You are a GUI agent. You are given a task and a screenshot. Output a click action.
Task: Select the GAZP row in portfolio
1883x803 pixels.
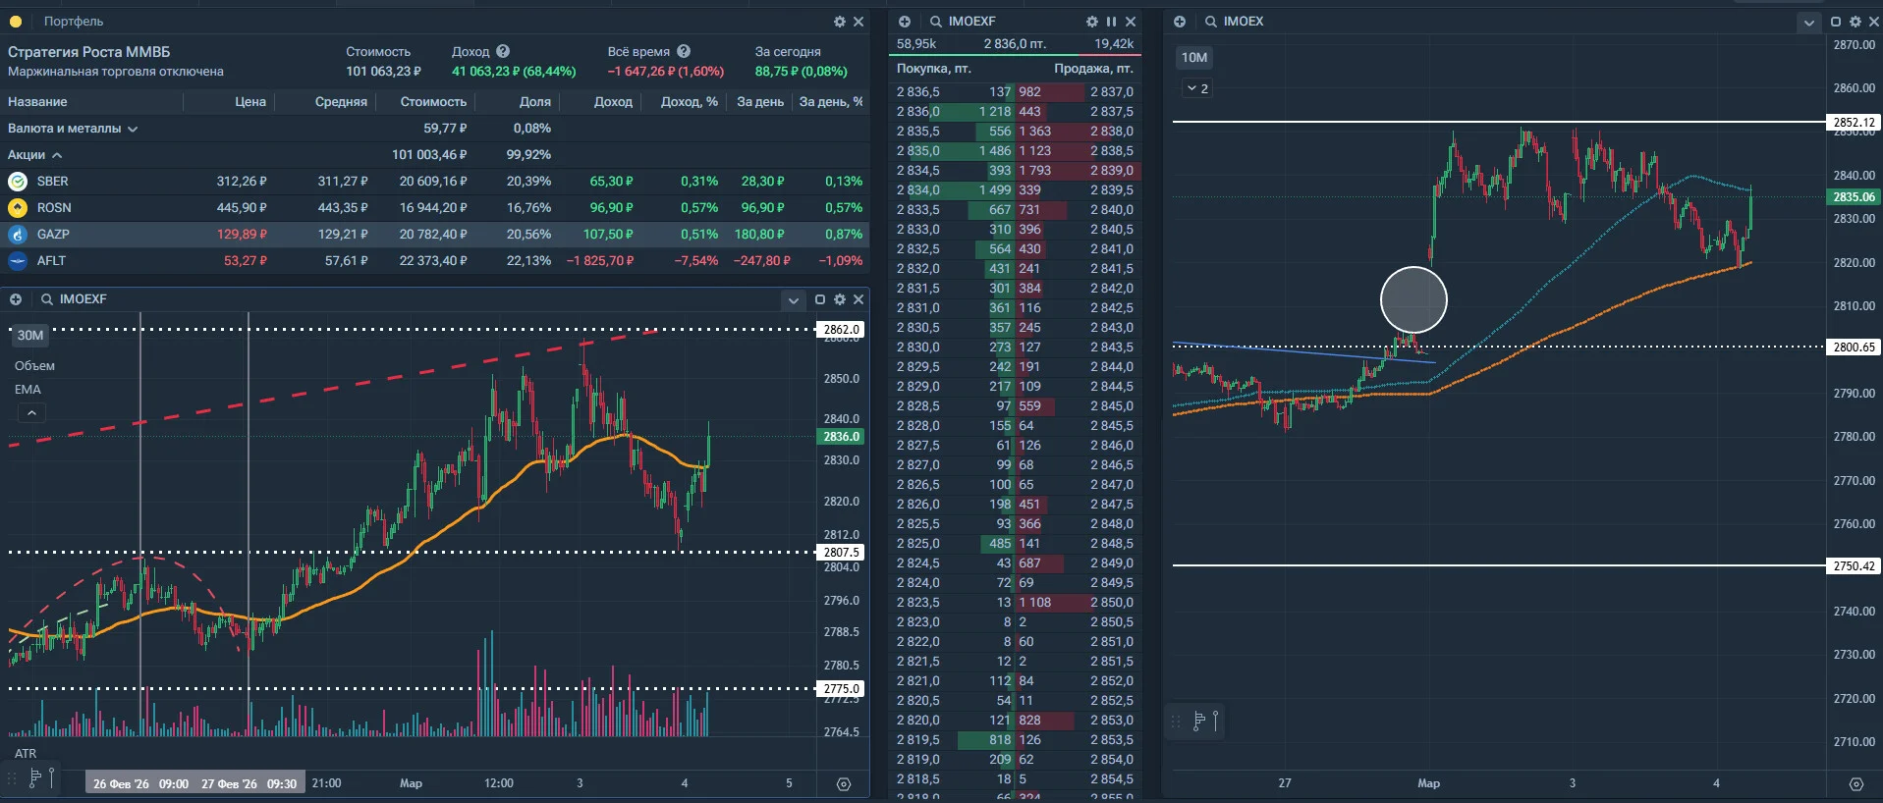coord(435,235)
